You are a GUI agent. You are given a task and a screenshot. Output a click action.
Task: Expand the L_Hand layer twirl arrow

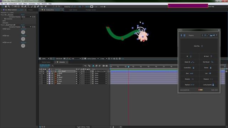coord(47,73)
